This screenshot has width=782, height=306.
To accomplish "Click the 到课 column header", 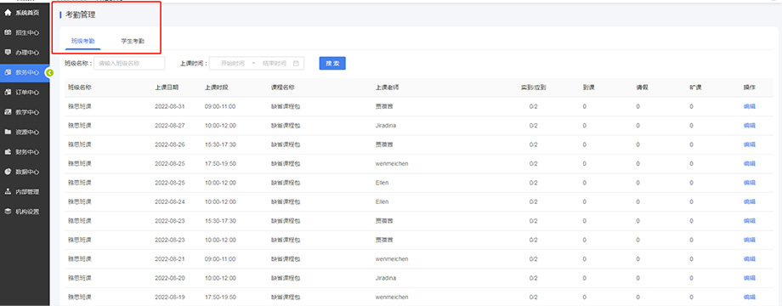I will (x=588, y=88).
